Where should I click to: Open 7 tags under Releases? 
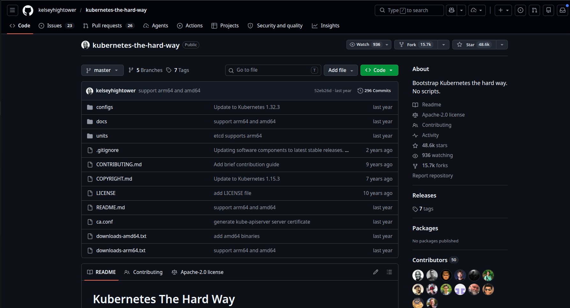(423, 209)
